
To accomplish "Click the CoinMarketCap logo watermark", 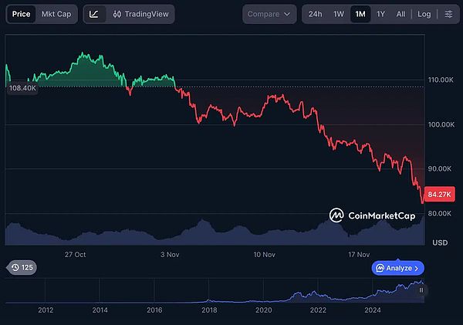I will 372,215.
